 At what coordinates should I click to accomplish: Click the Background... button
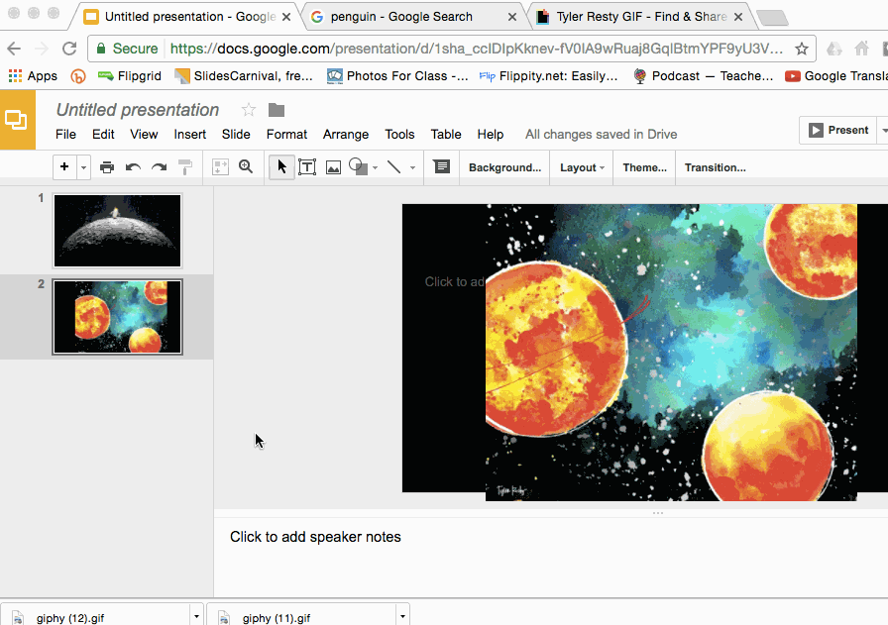coord(504,167)
